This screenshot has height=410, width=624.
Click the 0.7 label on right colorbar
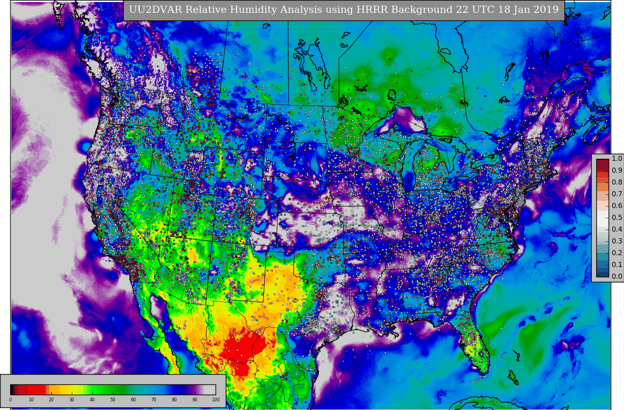coord(617,194)
